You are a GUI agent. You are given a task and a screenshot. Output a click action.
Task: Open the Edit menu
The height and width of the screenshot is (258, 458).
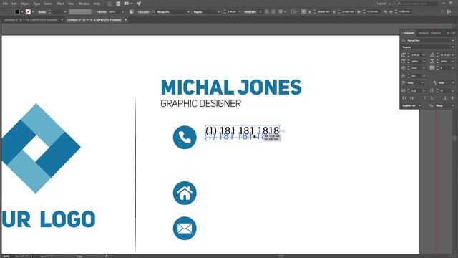[x=14, y=4]
